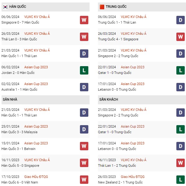Image resolution: width=186 pixels, height=186 pixels.
Task: Click the China flag icon
Action: click(x=102, y=7)
